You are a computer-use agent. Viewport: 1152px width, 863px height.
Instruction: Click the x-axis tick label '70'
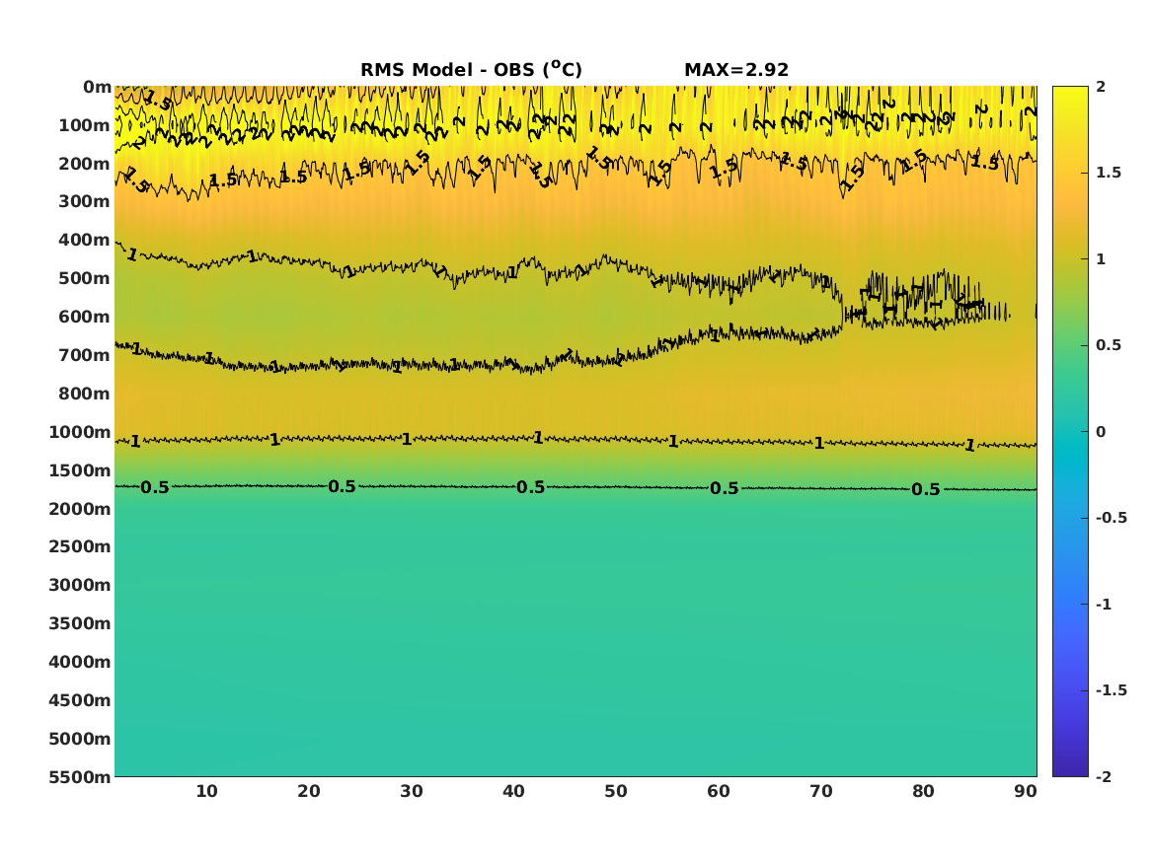click(x=820, y=792)
